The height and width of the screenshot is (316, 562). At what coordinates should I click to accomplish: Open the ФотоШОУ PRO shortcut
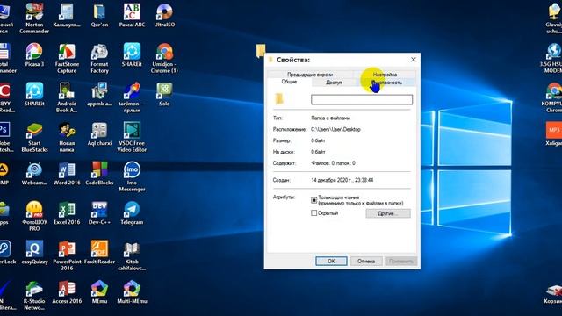[x=34, y=216]
